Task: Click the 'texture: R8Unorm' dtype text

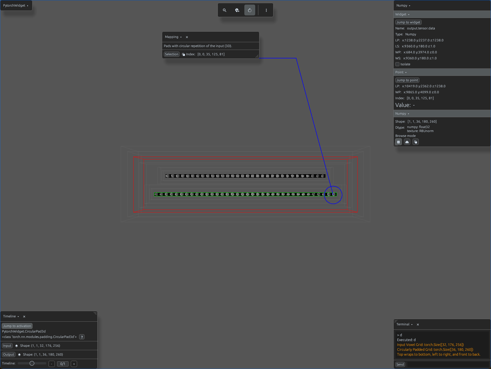Action: tap(420, 131)
